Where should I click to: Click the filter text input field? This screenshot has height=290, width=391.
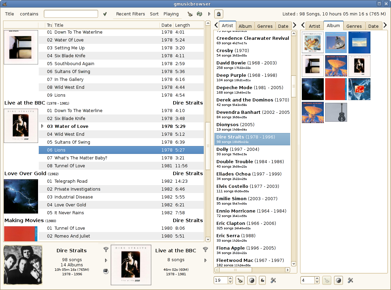(71, 14)
